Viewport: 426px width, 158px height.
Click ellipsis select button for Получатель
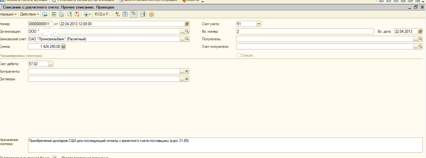click(x=416, y=39)
